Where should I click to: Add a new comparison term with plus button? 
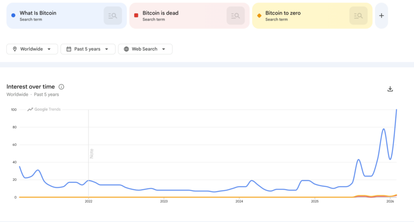[381, 16]
